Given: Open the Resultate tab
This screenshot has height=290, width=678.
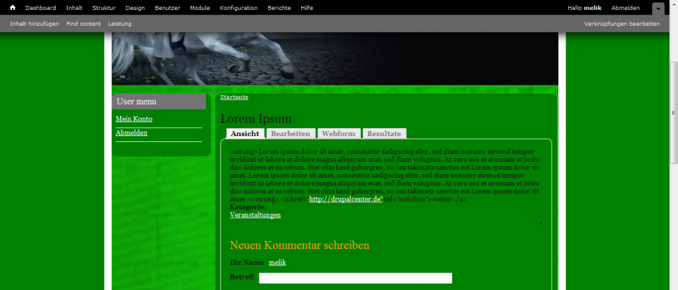Looking at the screenshot, I should [384, 133].
